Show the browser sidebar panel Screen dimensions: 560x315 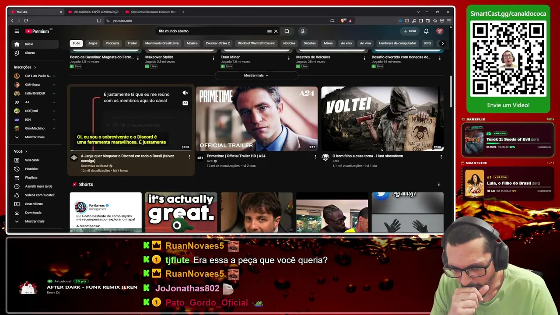(421, 21)
